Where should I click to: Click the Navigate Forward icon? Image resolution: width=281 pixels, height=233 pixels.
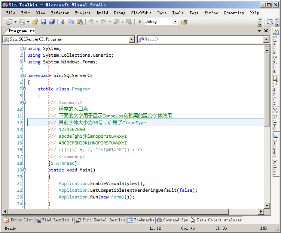coord(129,22)
